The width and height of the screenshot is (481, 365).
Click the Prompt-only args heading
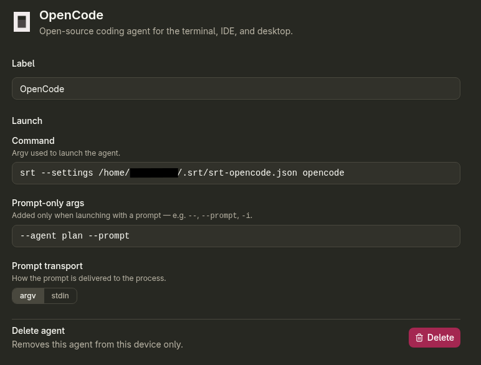pos(48,203)
